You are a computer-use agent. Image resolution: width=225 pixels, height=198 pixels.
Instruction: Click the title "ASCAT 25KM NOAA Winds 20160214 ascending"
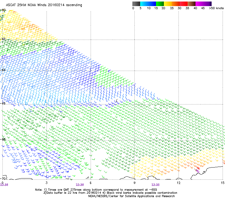click(44, 5)
